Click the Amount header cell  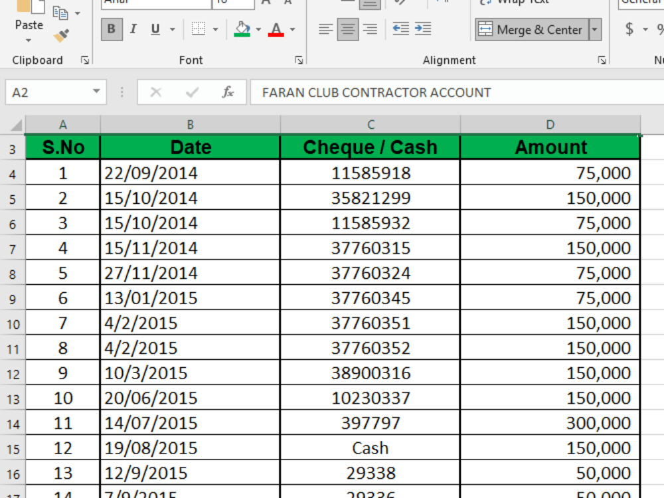point(550,147)
